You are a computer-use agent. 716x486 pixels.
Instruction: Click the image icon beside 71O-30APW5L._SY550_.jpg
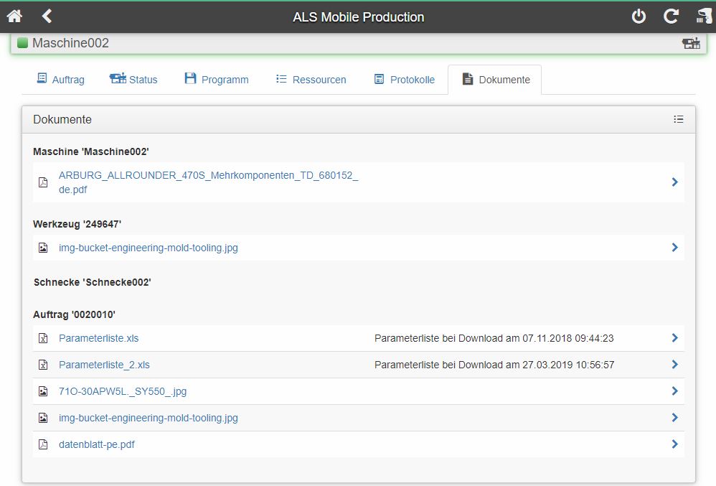point(43,391)
